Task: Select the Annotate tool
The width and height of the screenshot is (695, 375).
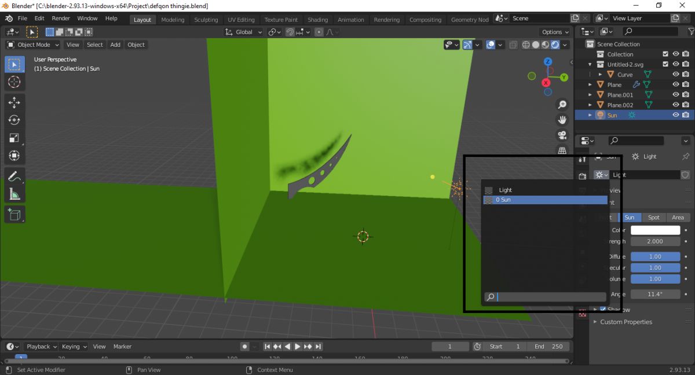Action: pyautogui.click(x=14, y=177)
